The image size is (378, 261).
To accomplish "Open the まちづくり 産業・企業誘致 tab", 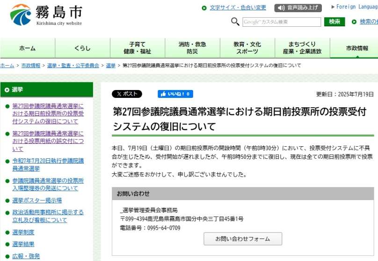I will pos(302,48).
